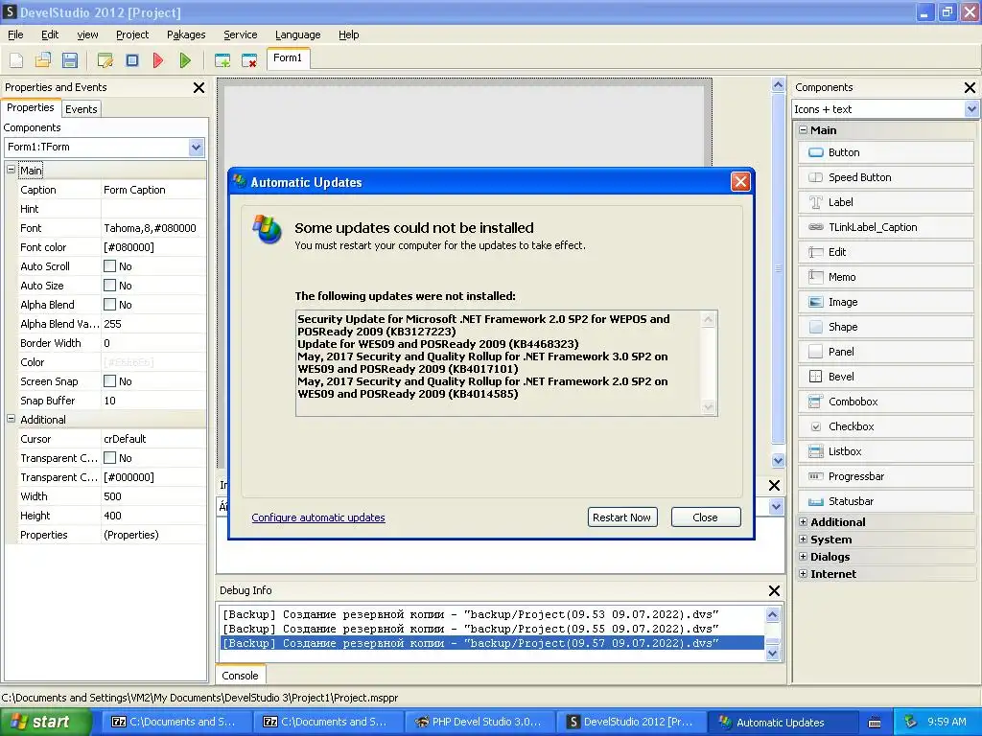
Task: Select the Progressbar component
Action: pos(885,476)
